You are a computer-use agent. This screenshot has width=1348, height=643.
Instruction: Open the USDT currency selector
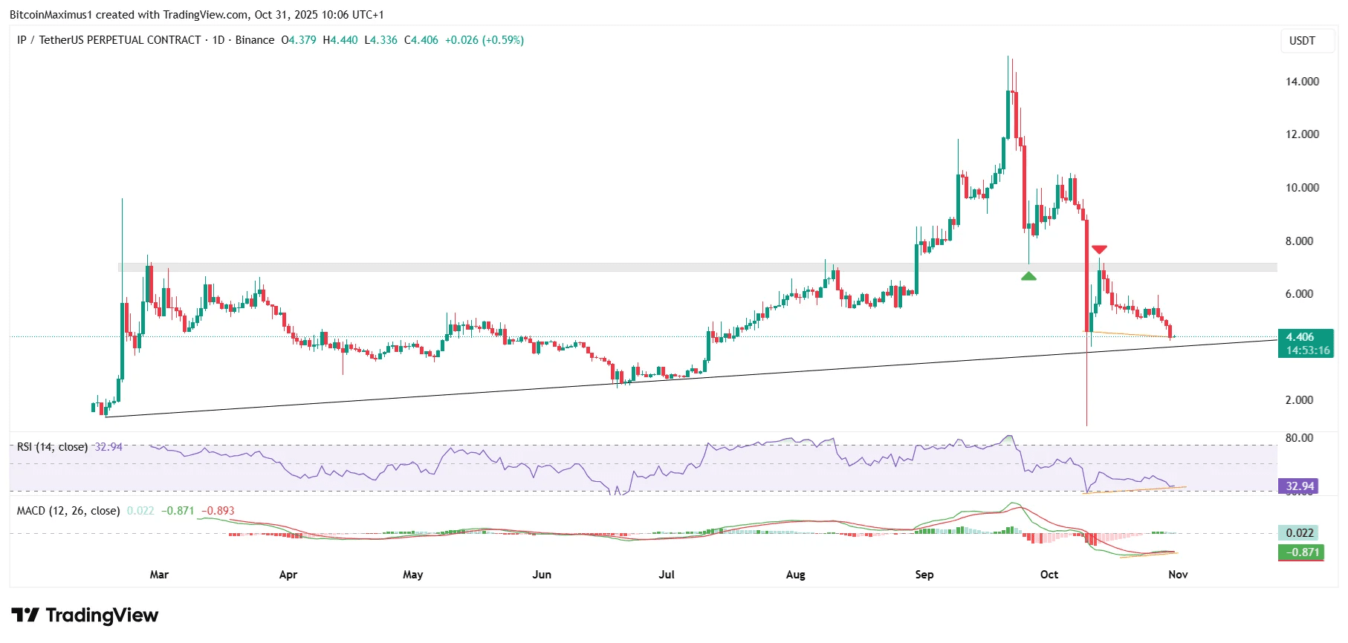click(1301, 41)
